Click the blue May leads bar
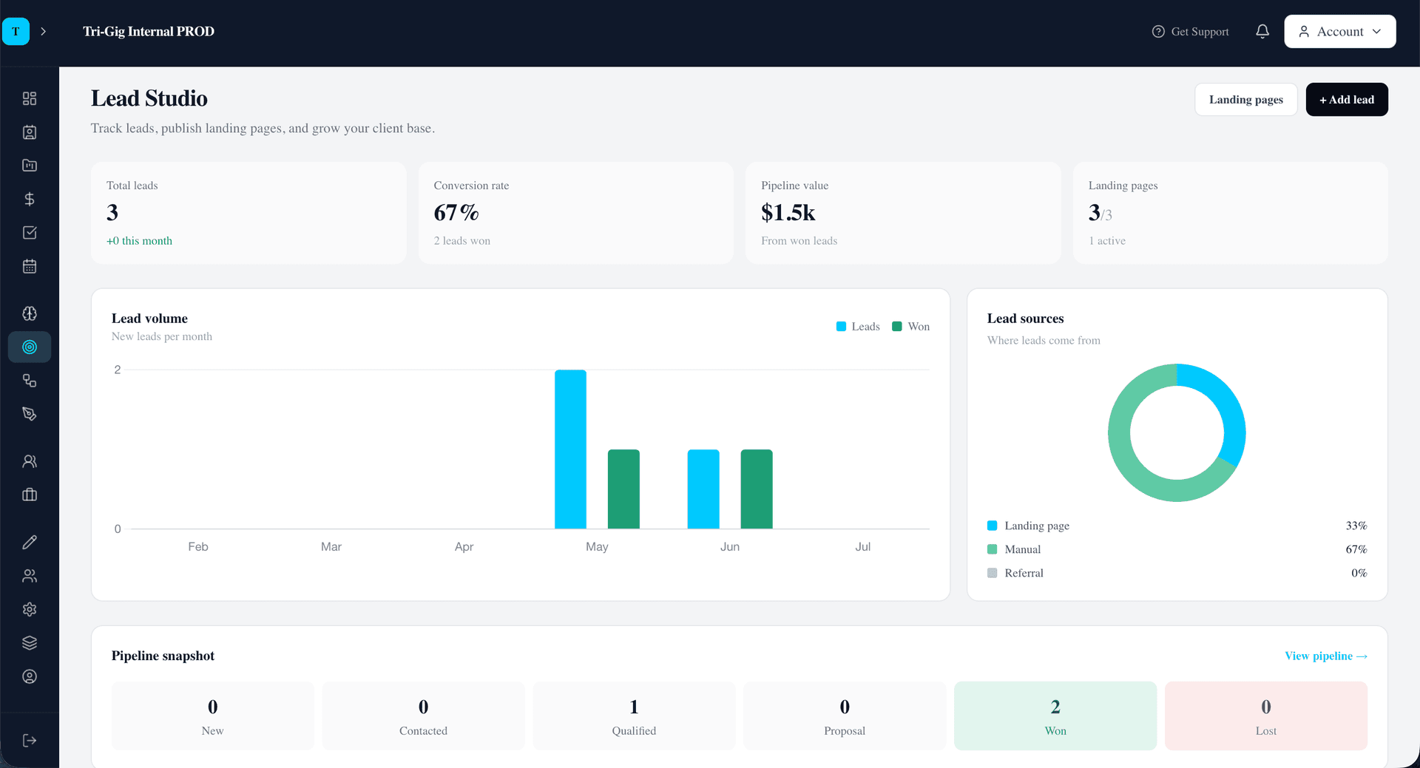The image size is (1420, 768). click(x=570, y=449)
